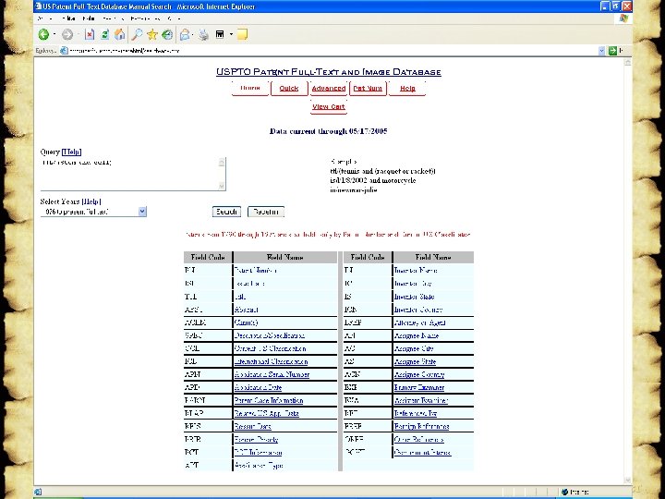Open the USPTO database title link
The image size is (665, 499).
click(x=329, y=72)
